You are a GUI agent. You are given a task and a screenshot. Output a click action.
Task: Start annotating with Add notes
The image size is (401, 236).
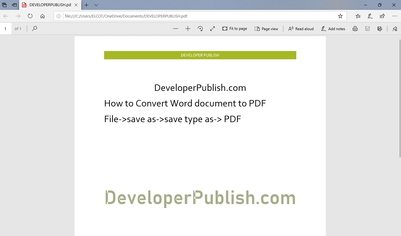pos(333,29)
